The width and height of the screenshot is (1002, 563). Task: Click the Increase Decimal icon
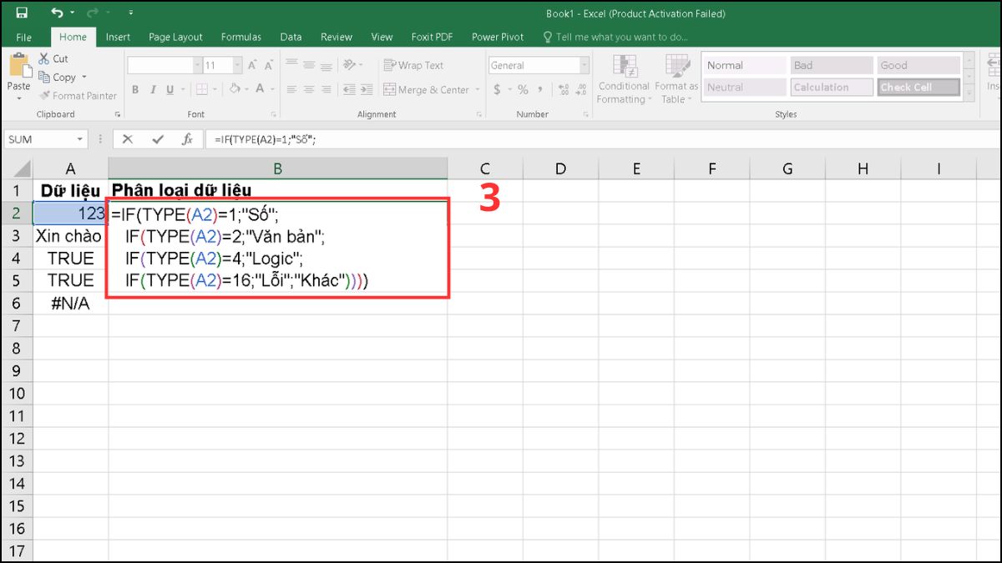pos(564,89)
